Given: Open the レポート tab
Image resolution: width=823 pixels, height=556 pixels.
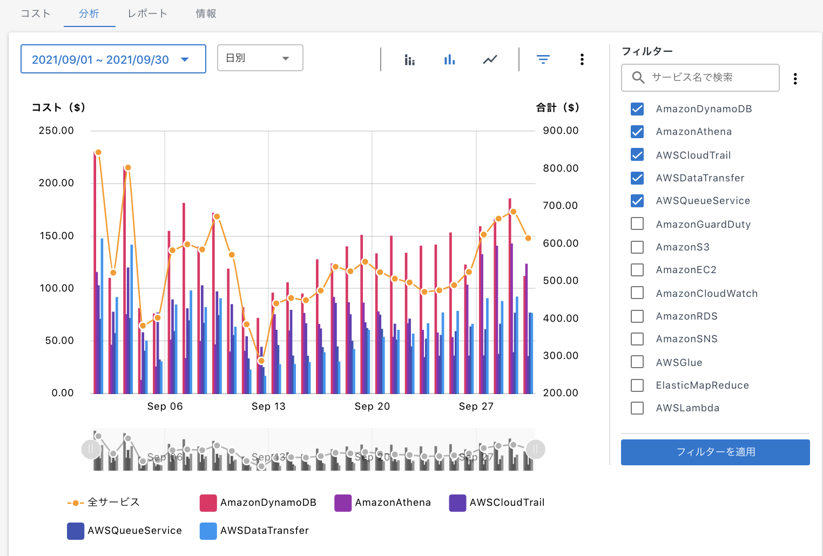Looking at the screenshot, I should (x=147, y=13).
